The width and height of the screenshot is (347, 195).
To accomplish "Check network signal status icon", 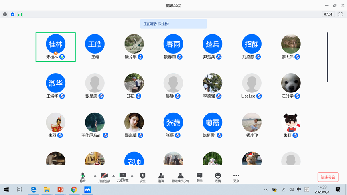I will [20, 14].
